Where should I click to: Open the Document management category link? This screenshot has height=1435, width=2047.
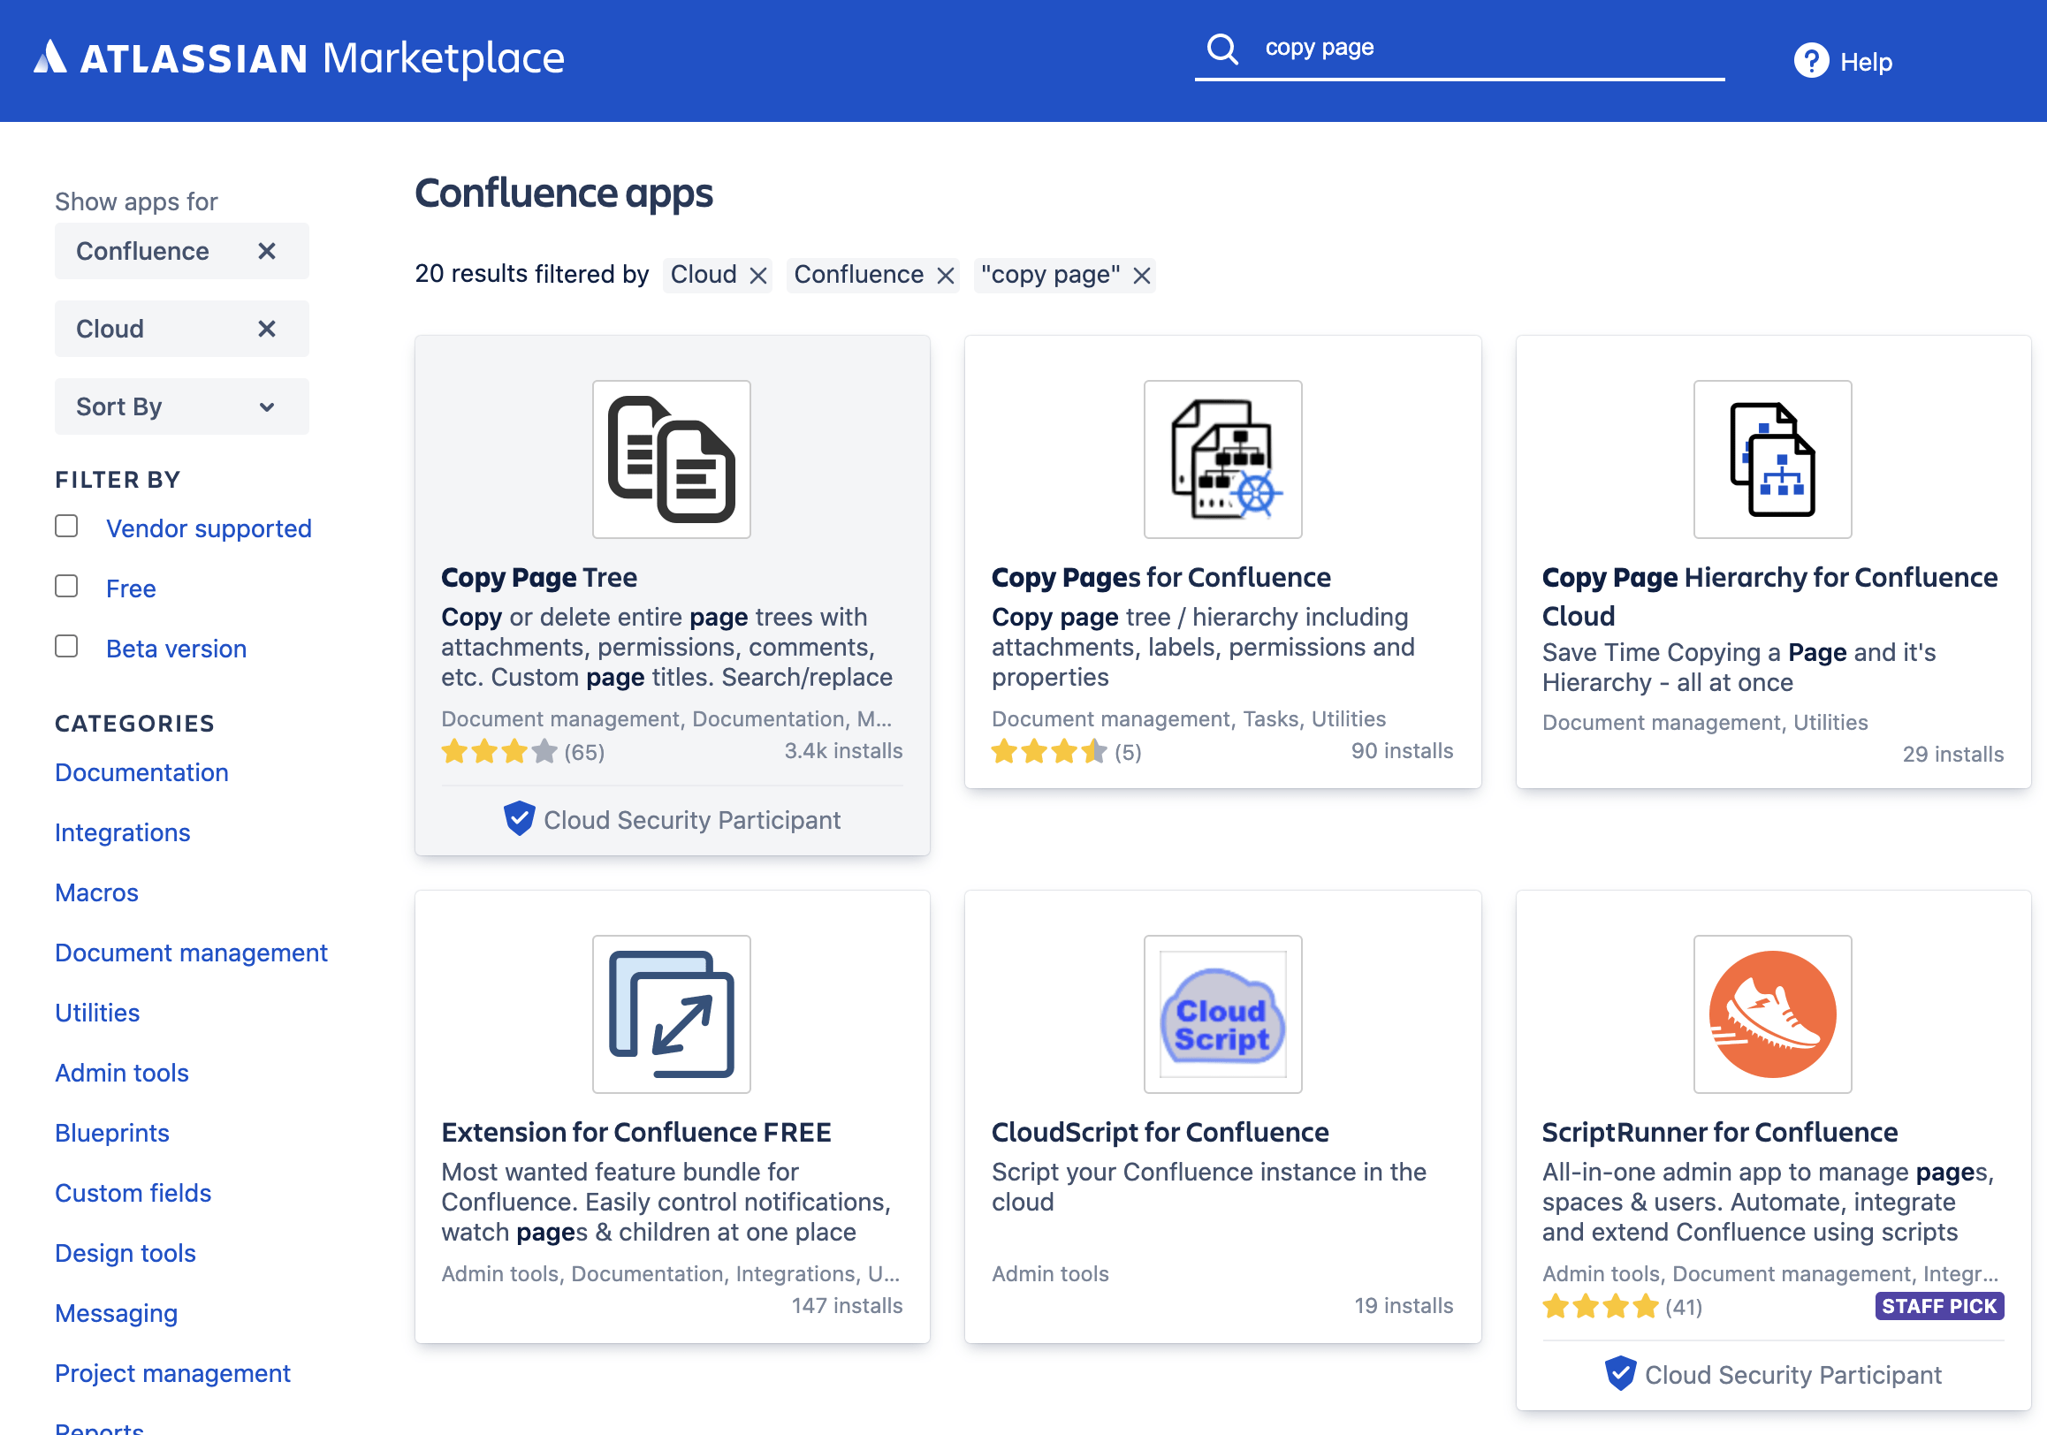click(x=191, y=952)
